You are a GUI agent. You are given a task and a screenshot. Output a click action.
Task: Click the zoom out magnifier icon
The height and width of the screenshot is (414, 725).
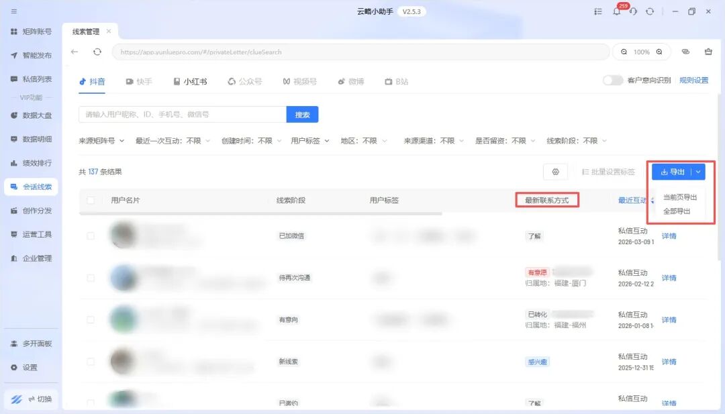click(x=624, y=52)
